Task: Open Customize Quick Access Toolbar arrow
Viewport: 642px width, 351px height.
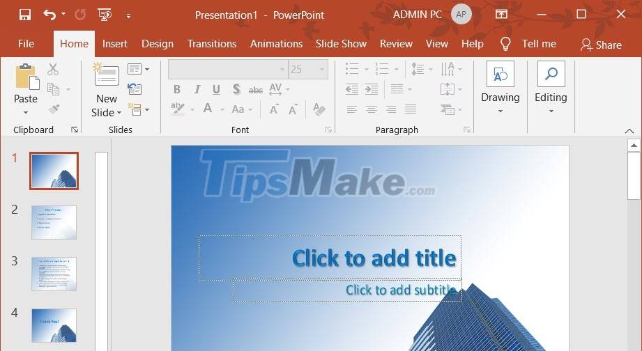Action: click(x=128, y=16)
